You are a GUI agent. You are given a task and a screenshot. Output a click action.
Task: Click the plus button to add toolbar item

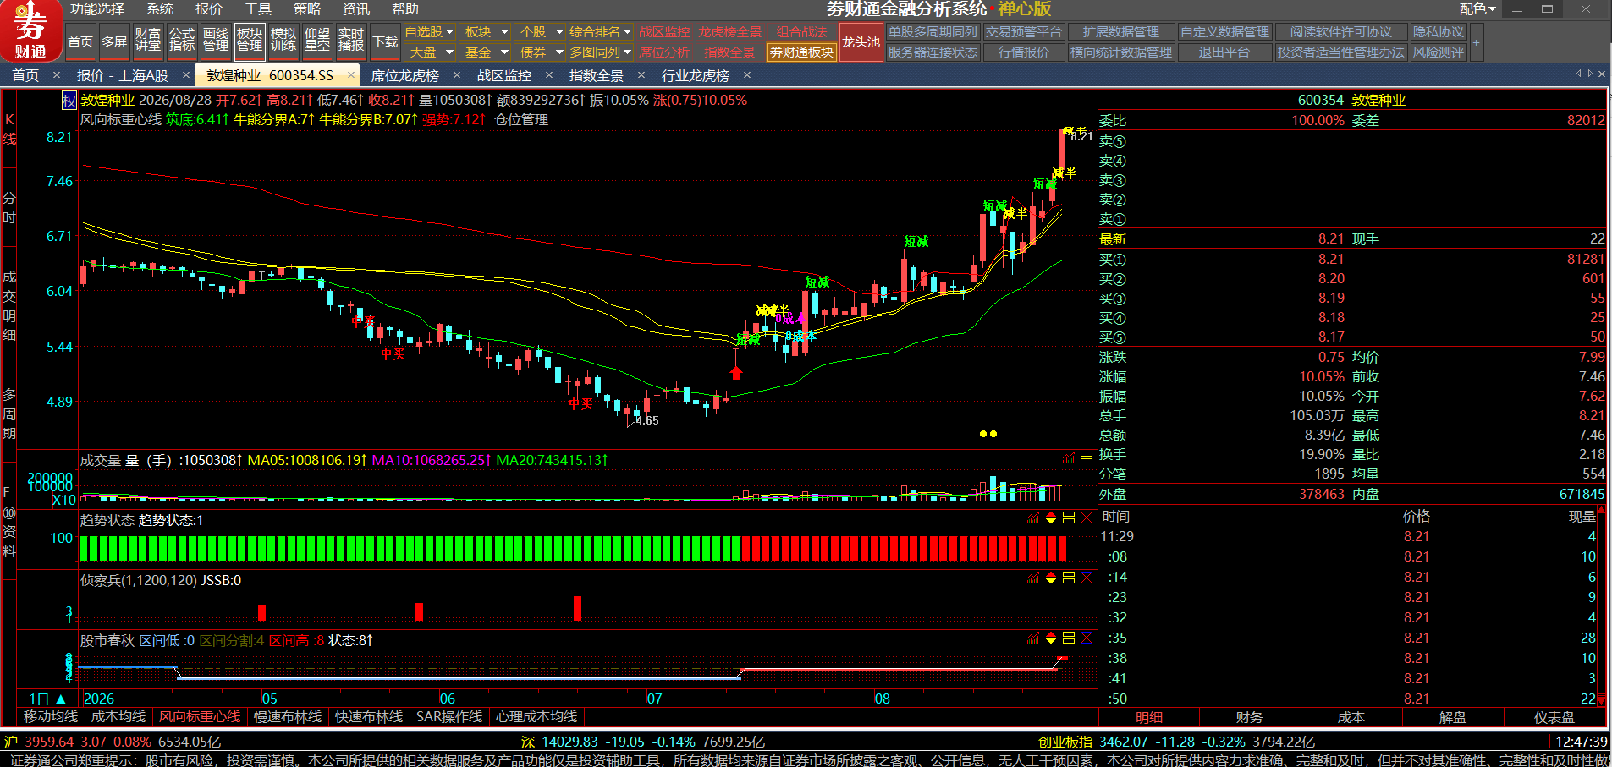(1477, 42)
